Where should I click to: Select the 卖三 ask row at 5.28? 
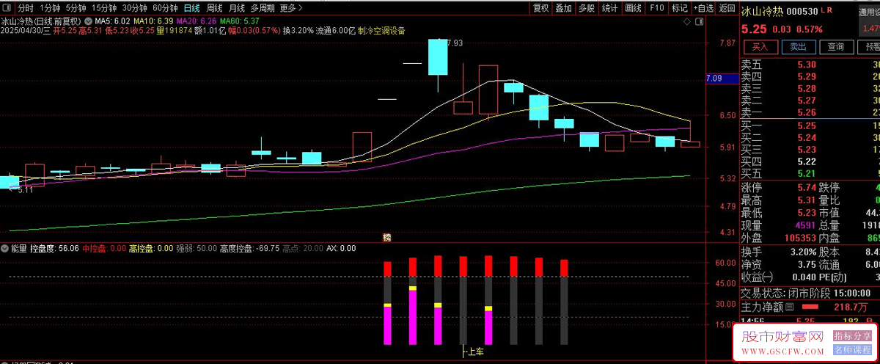pyautogui.click(x=810, y=89)
